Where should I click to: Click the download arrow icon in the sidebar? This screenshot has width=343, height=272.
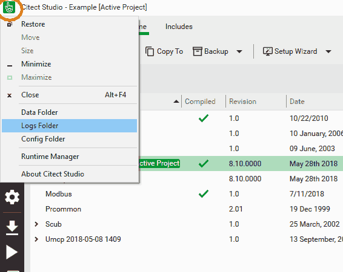[12, 228]
